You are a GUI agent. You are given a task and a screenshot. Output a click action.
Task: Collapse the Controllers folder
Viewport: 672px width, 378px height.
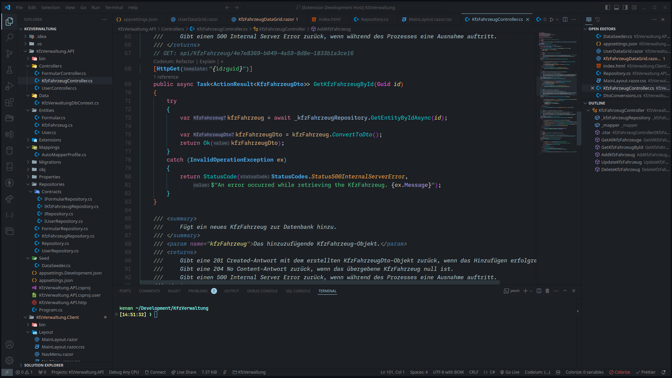(28, 66)
